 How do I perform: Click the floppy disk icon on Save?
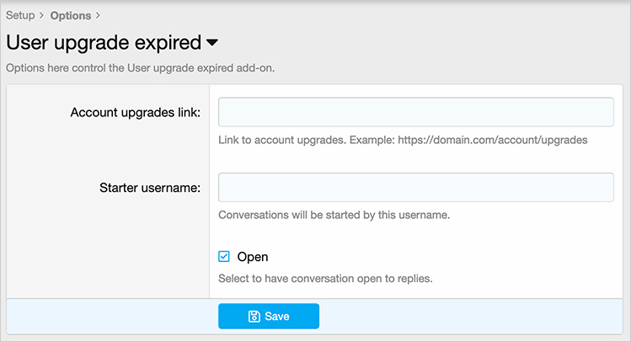[254, 317]
